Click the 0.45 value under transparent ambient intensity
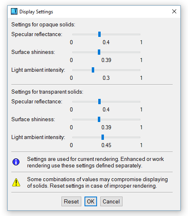Image resolution: width=188 pixels, height=216 pixels. click(x=106, y=145)
